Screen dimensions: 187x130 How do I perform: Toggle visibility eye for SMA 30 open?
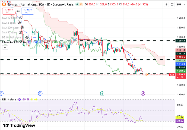pyautogui.click(x=21, y=33)
